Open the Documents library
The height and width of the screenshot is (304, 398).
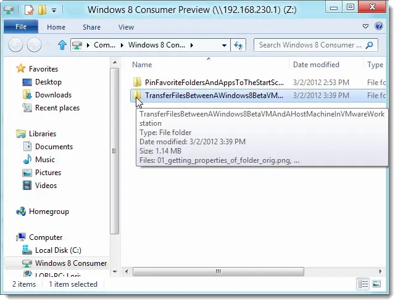(x=54, y=147)
